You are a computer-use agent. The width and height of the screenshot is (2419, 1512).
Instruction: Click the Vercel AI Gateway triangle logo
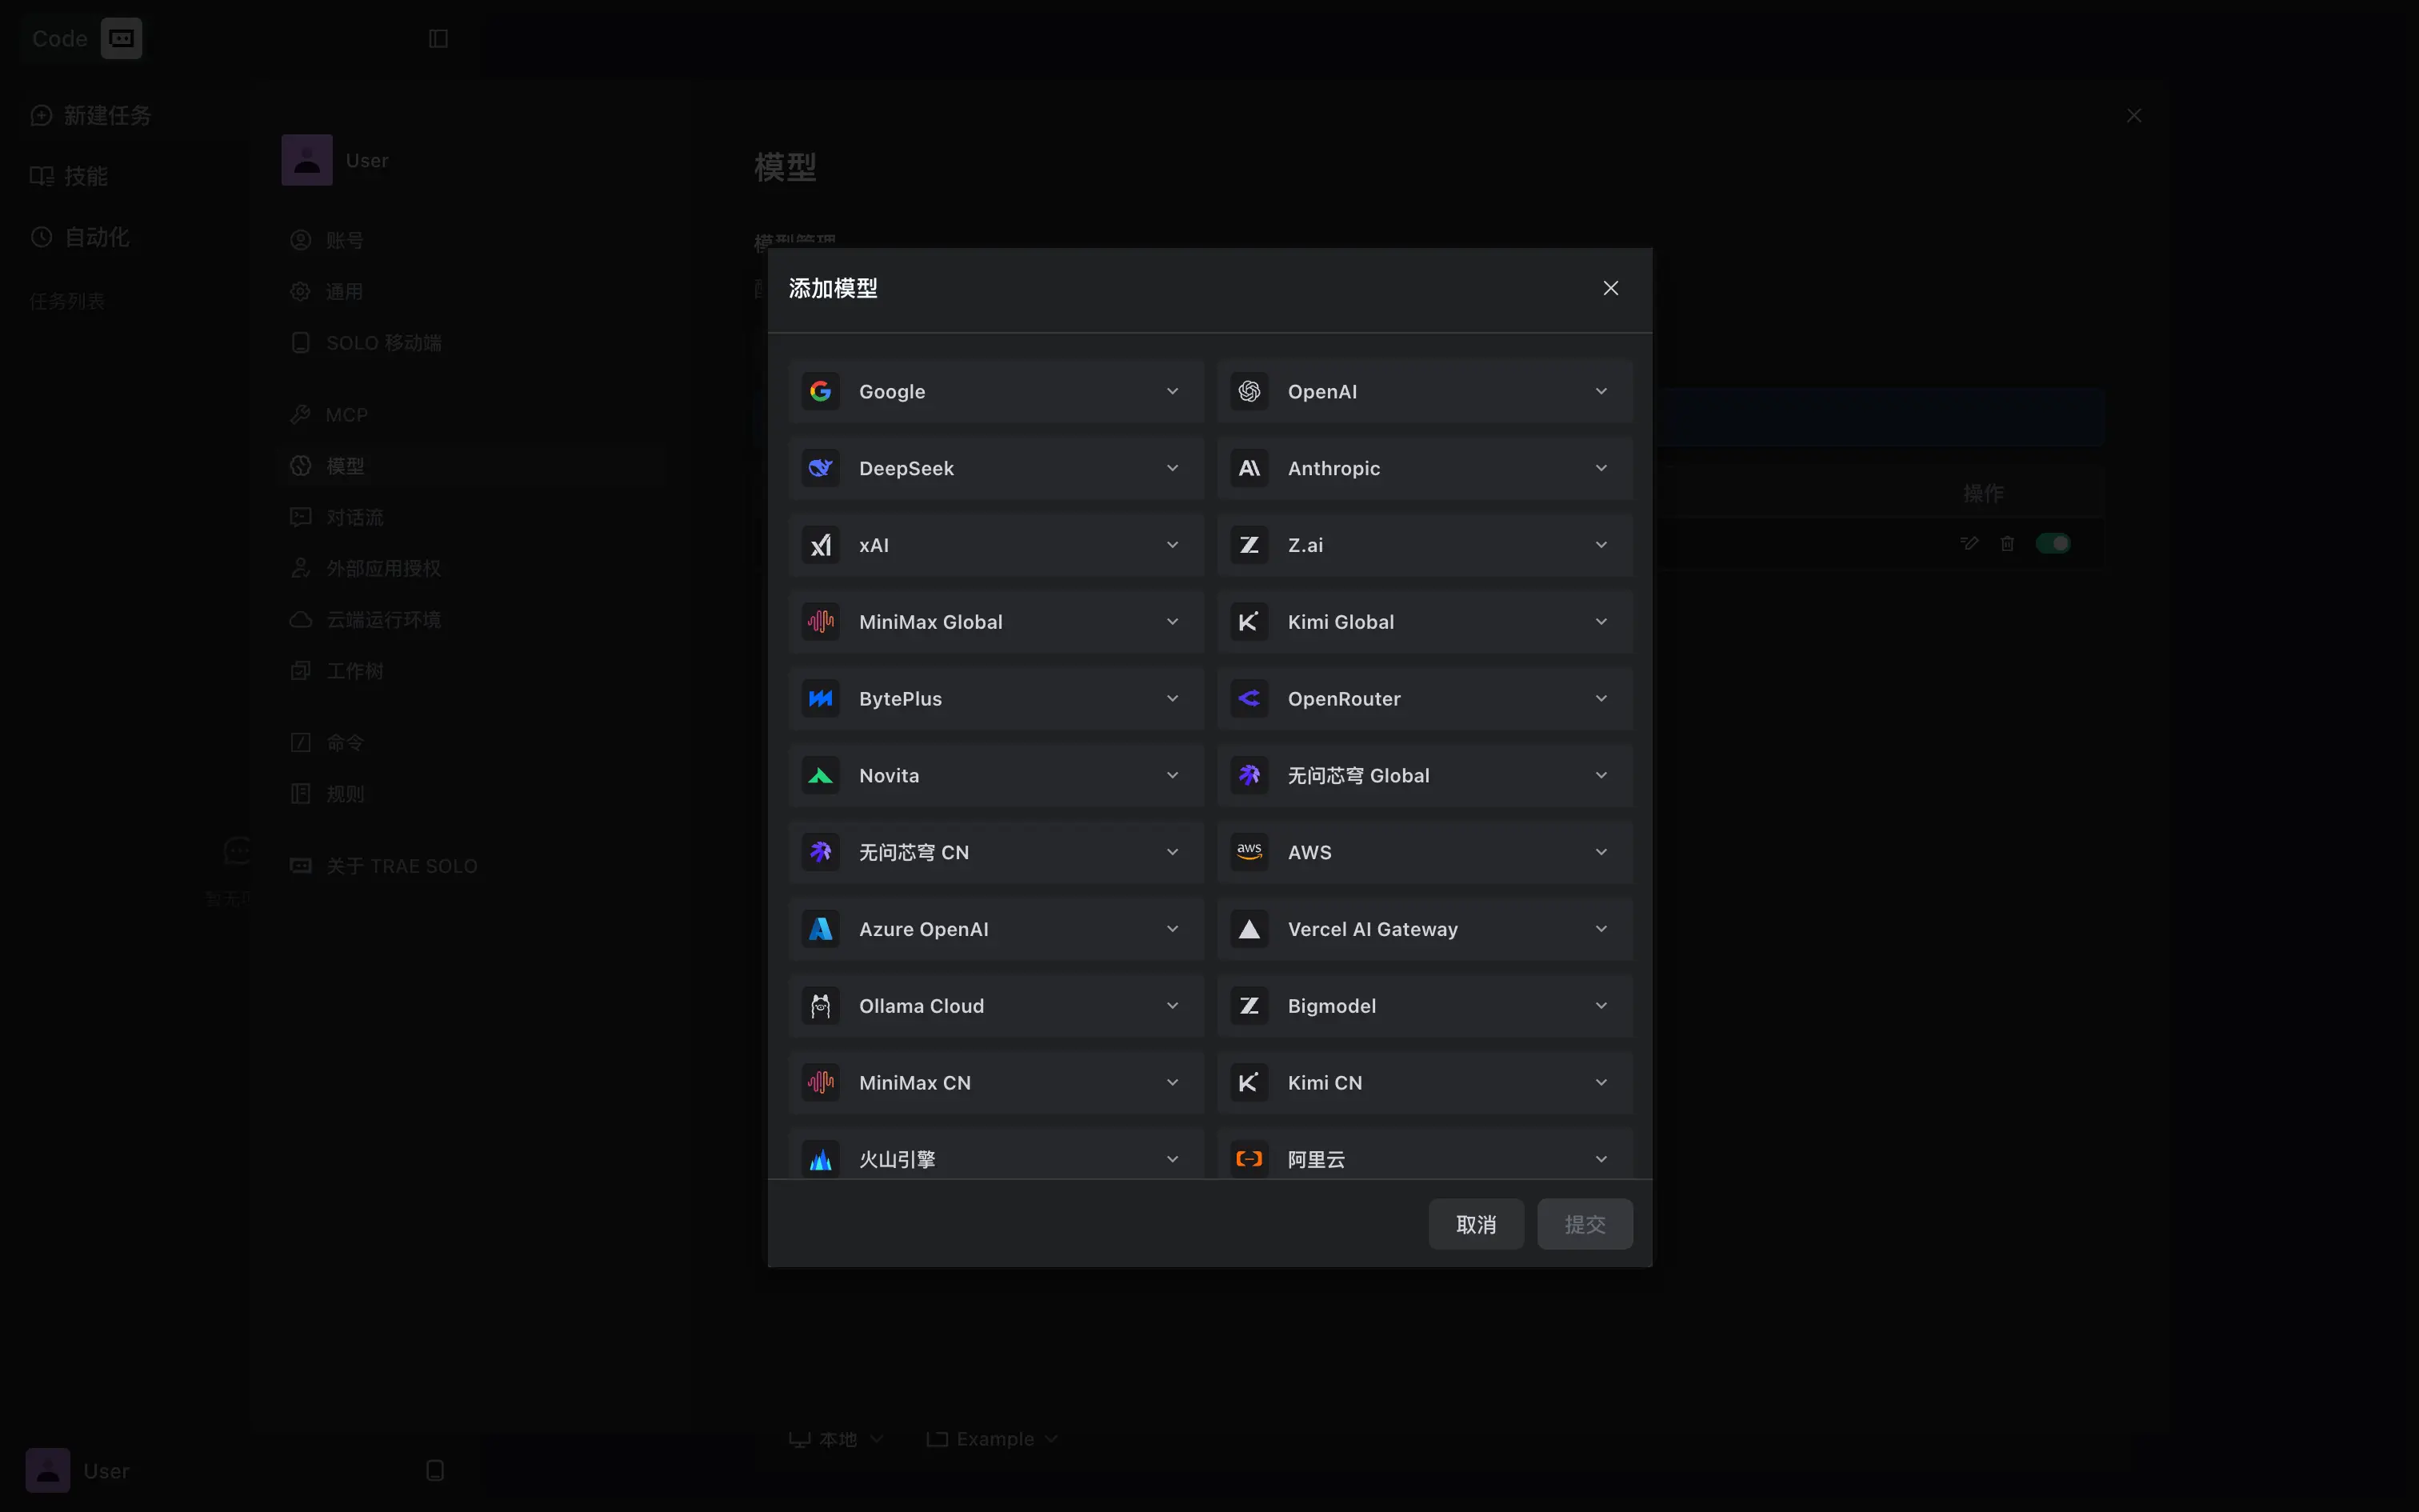coord(1249,929)
